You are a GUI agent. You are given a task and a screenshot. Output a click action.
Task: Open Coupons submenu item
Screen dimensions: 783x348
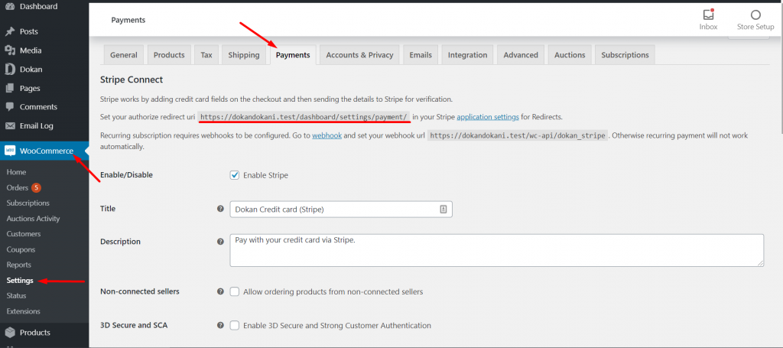click(21, 249)
